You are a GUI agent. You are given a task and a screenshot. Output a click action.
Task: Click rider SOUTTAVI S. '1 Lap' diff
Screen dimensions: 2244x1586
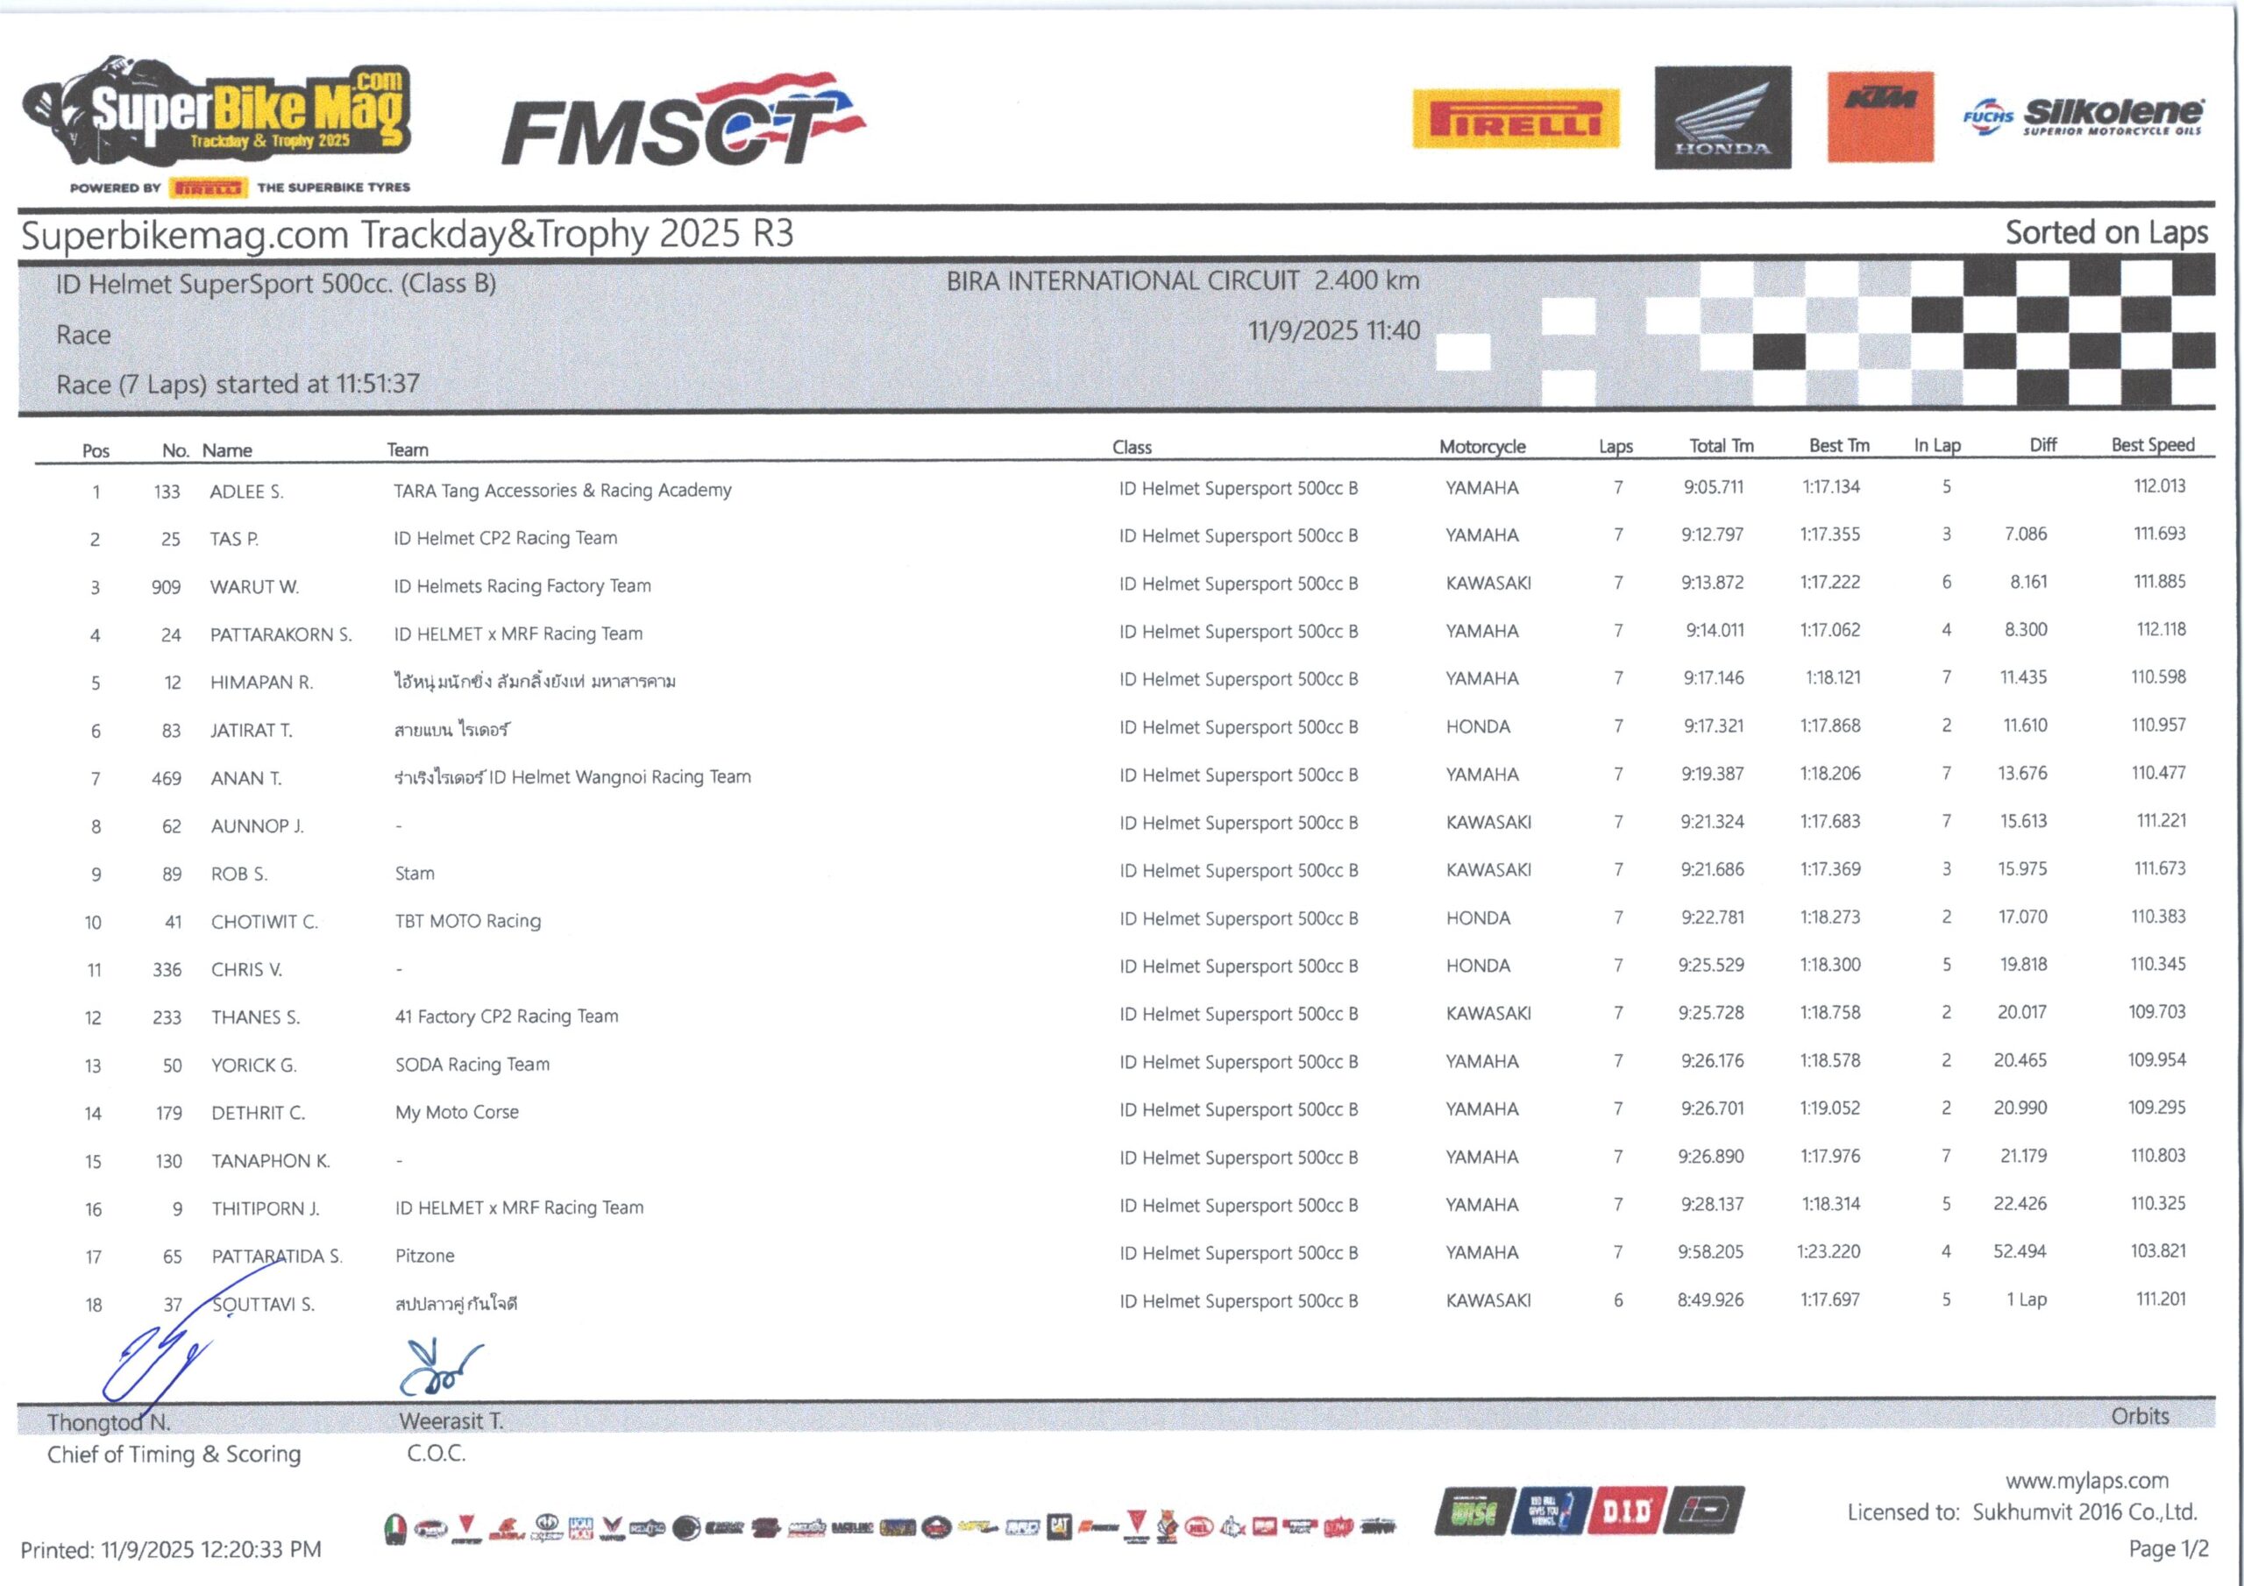tap(2025, 1299)
